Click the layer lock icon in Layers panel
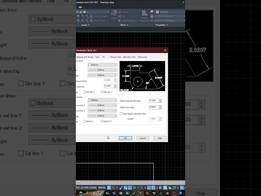Screen dimensions: 261x196 tap(81, 12)
